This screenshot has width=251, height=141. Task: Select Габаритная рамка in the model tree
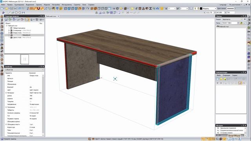coord(19,28)
